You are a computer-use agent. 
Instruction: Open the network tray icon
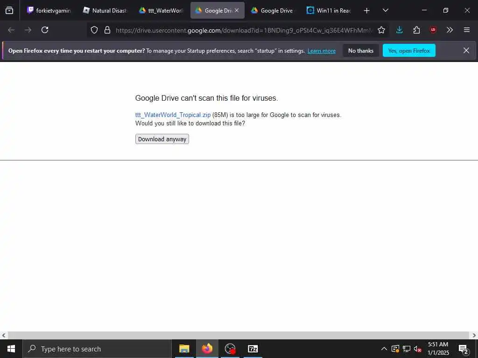407,349
